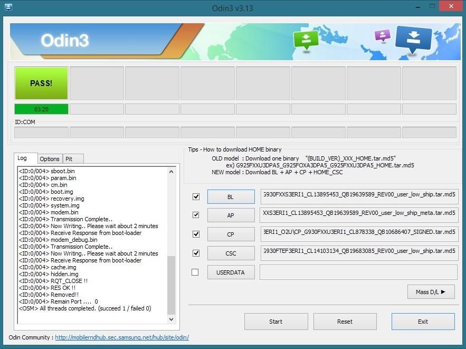The width and height of the screenshot is (466, 349).
Task: Click the blue download speech-bubble icon
Action: (x=413, y=39)
